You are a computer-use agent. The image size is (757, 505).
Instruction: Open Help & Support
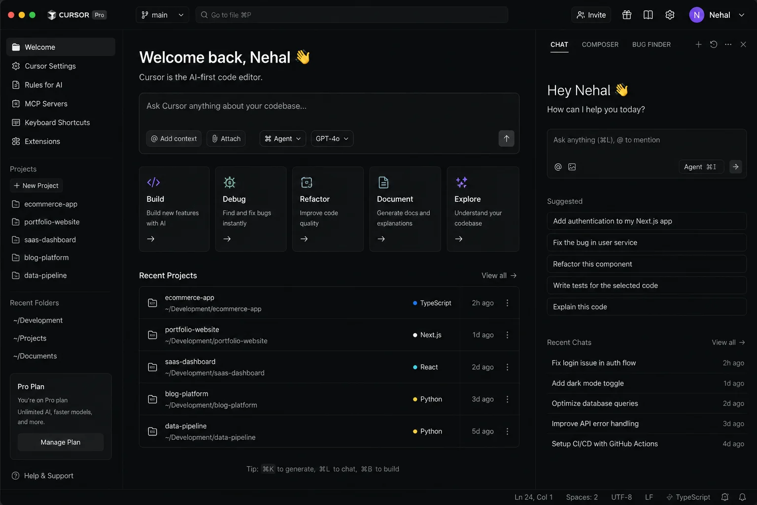[42, 476]
